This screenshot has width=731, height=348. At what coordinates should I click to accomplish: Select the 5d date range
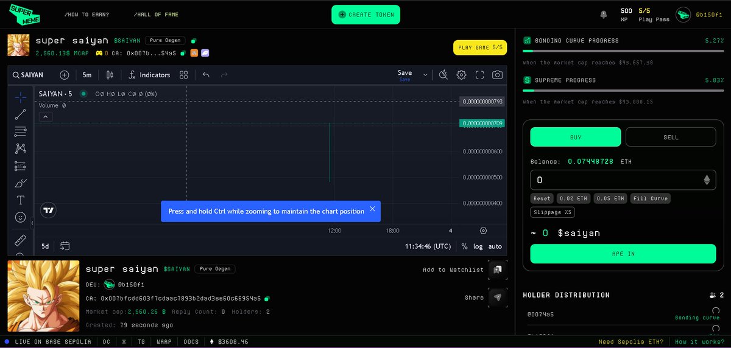pyautogui.click(x=45, y=246)
